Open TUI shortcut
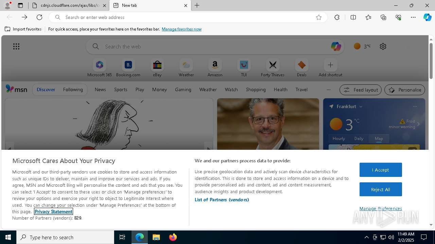Image resolution: width=435 pixels, height=244 pixels. click(x=244, y=68)
